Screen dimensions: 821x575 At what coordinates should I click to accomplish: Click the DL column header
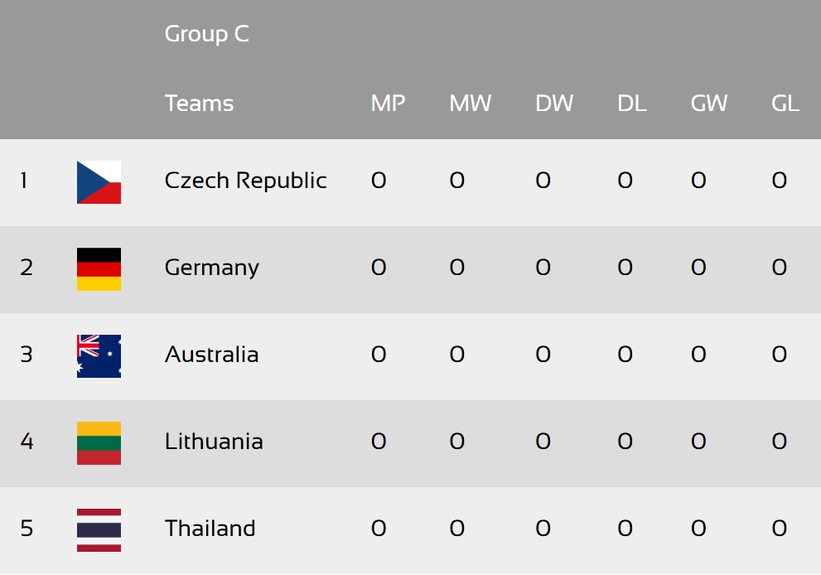tap(632, 104)
